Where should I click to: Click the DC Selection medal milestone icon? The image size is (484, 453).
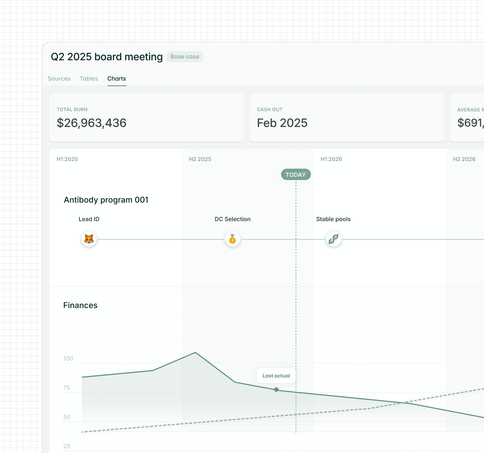coord(232,239)
